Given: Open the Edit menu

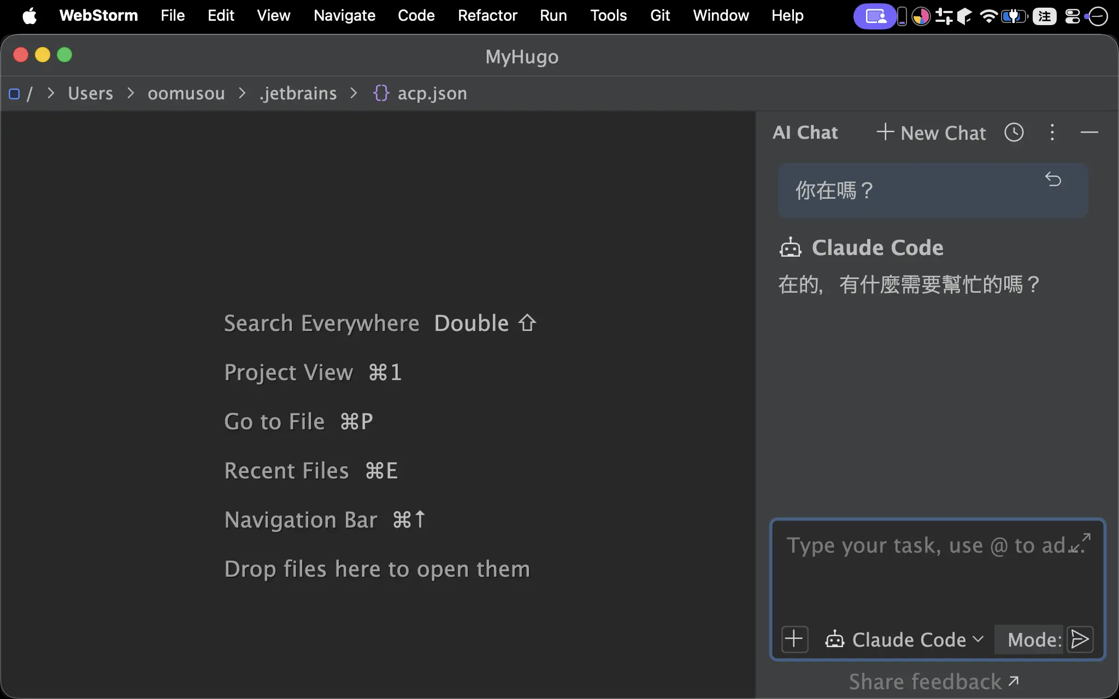Looking at the screenshot, I should (221, 15).
